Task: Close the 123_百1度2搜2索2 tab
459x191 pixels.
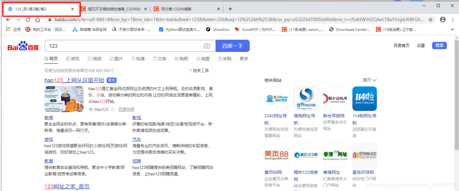Action: (x=72, y=9)
